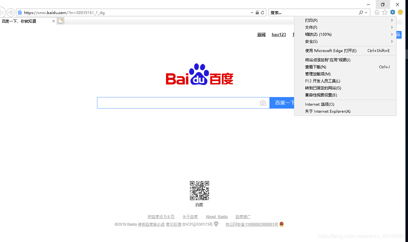Select the 百度一下，你就知道 tab

pos(28,21)
